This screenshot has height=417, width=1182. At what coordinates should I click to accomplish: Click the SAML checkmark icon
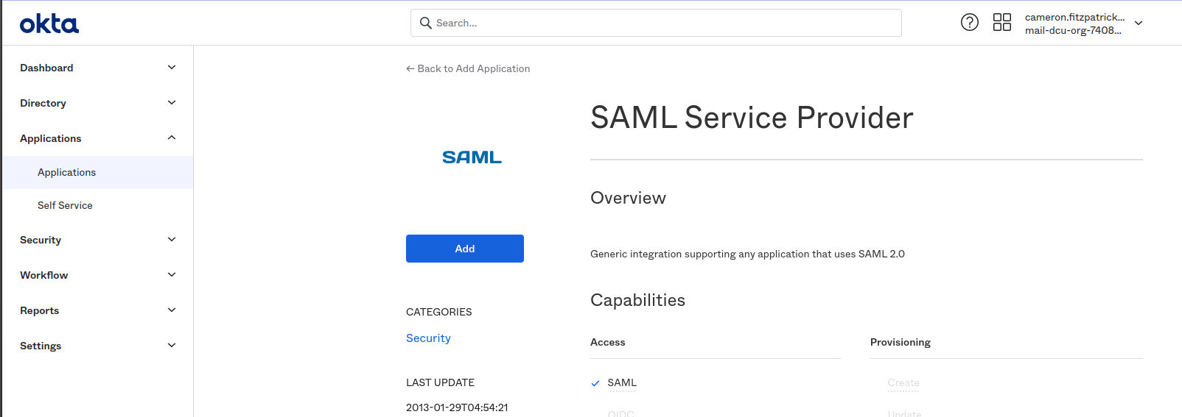[595, 383]
